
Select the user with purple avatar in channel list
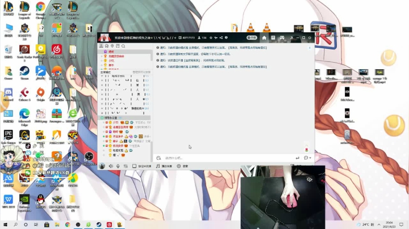[x=124, y=132]
